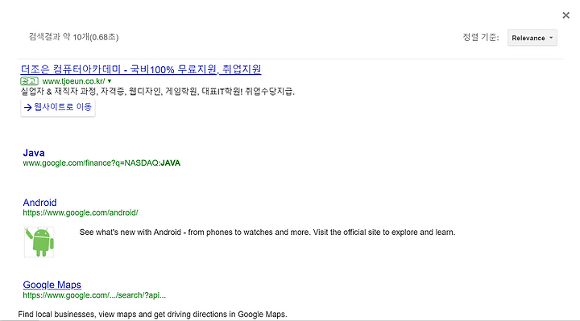
Task: Click the 검색결과 약 10개 result count text
Action: click(73, 37)
